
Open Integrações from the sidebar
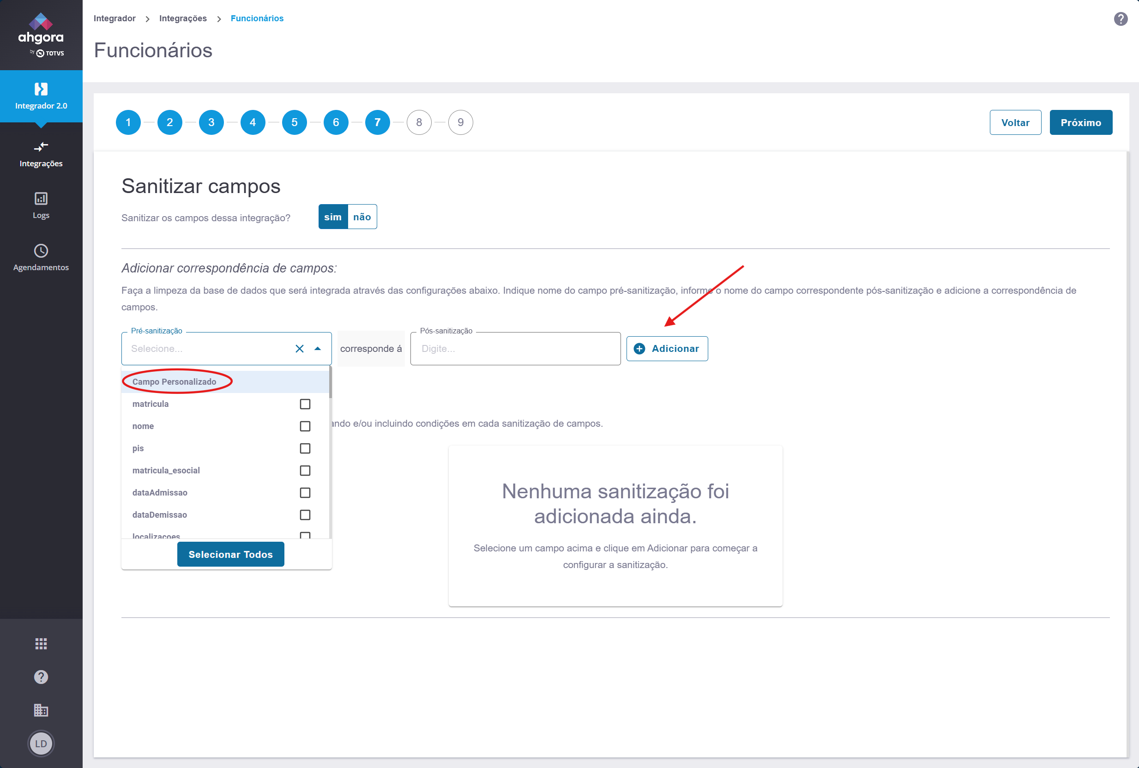pyautogui.click(x=41, y=154)
